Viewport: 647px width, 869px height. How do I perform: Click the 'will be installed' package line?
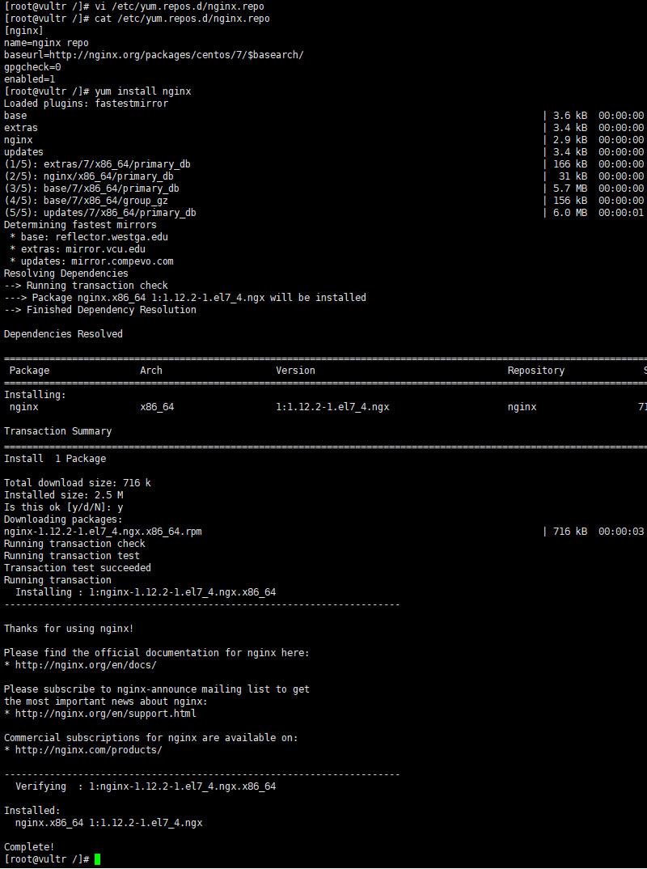point(185,299)
